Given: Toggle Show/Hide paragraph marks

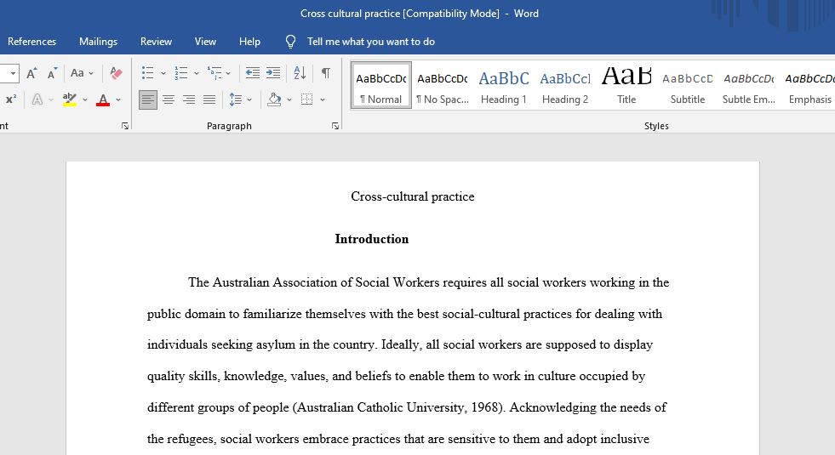Looking at the screenshot, I should pos(325,73).
